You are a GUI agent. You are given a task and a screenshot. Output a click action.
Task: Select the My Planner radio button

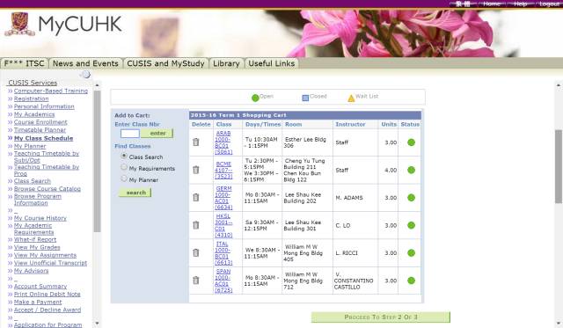click(124, 179)
